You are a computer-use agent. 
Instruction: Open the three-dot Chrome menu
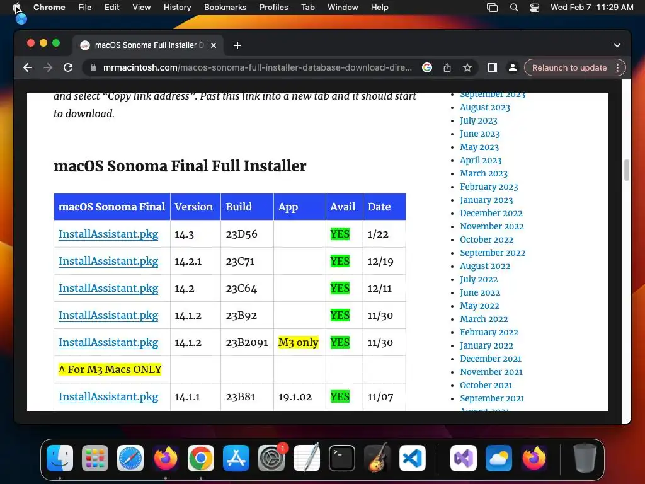pyautogui.click(x=617, y=67)
